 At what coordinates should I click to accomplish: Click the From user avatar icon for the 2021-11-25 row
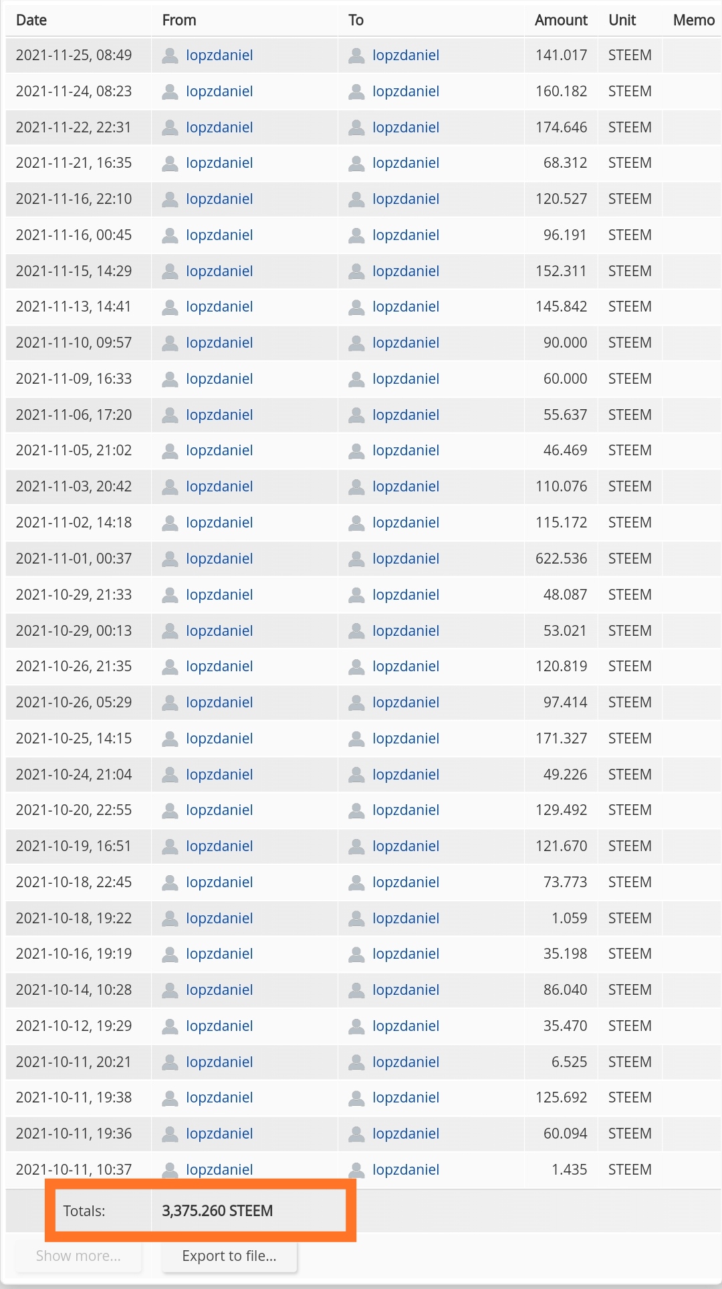(170, 55)
